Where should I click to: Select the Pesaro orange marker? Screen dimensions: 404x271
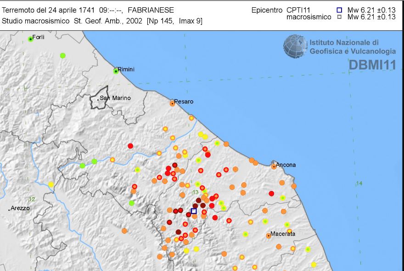pos(172,104)
